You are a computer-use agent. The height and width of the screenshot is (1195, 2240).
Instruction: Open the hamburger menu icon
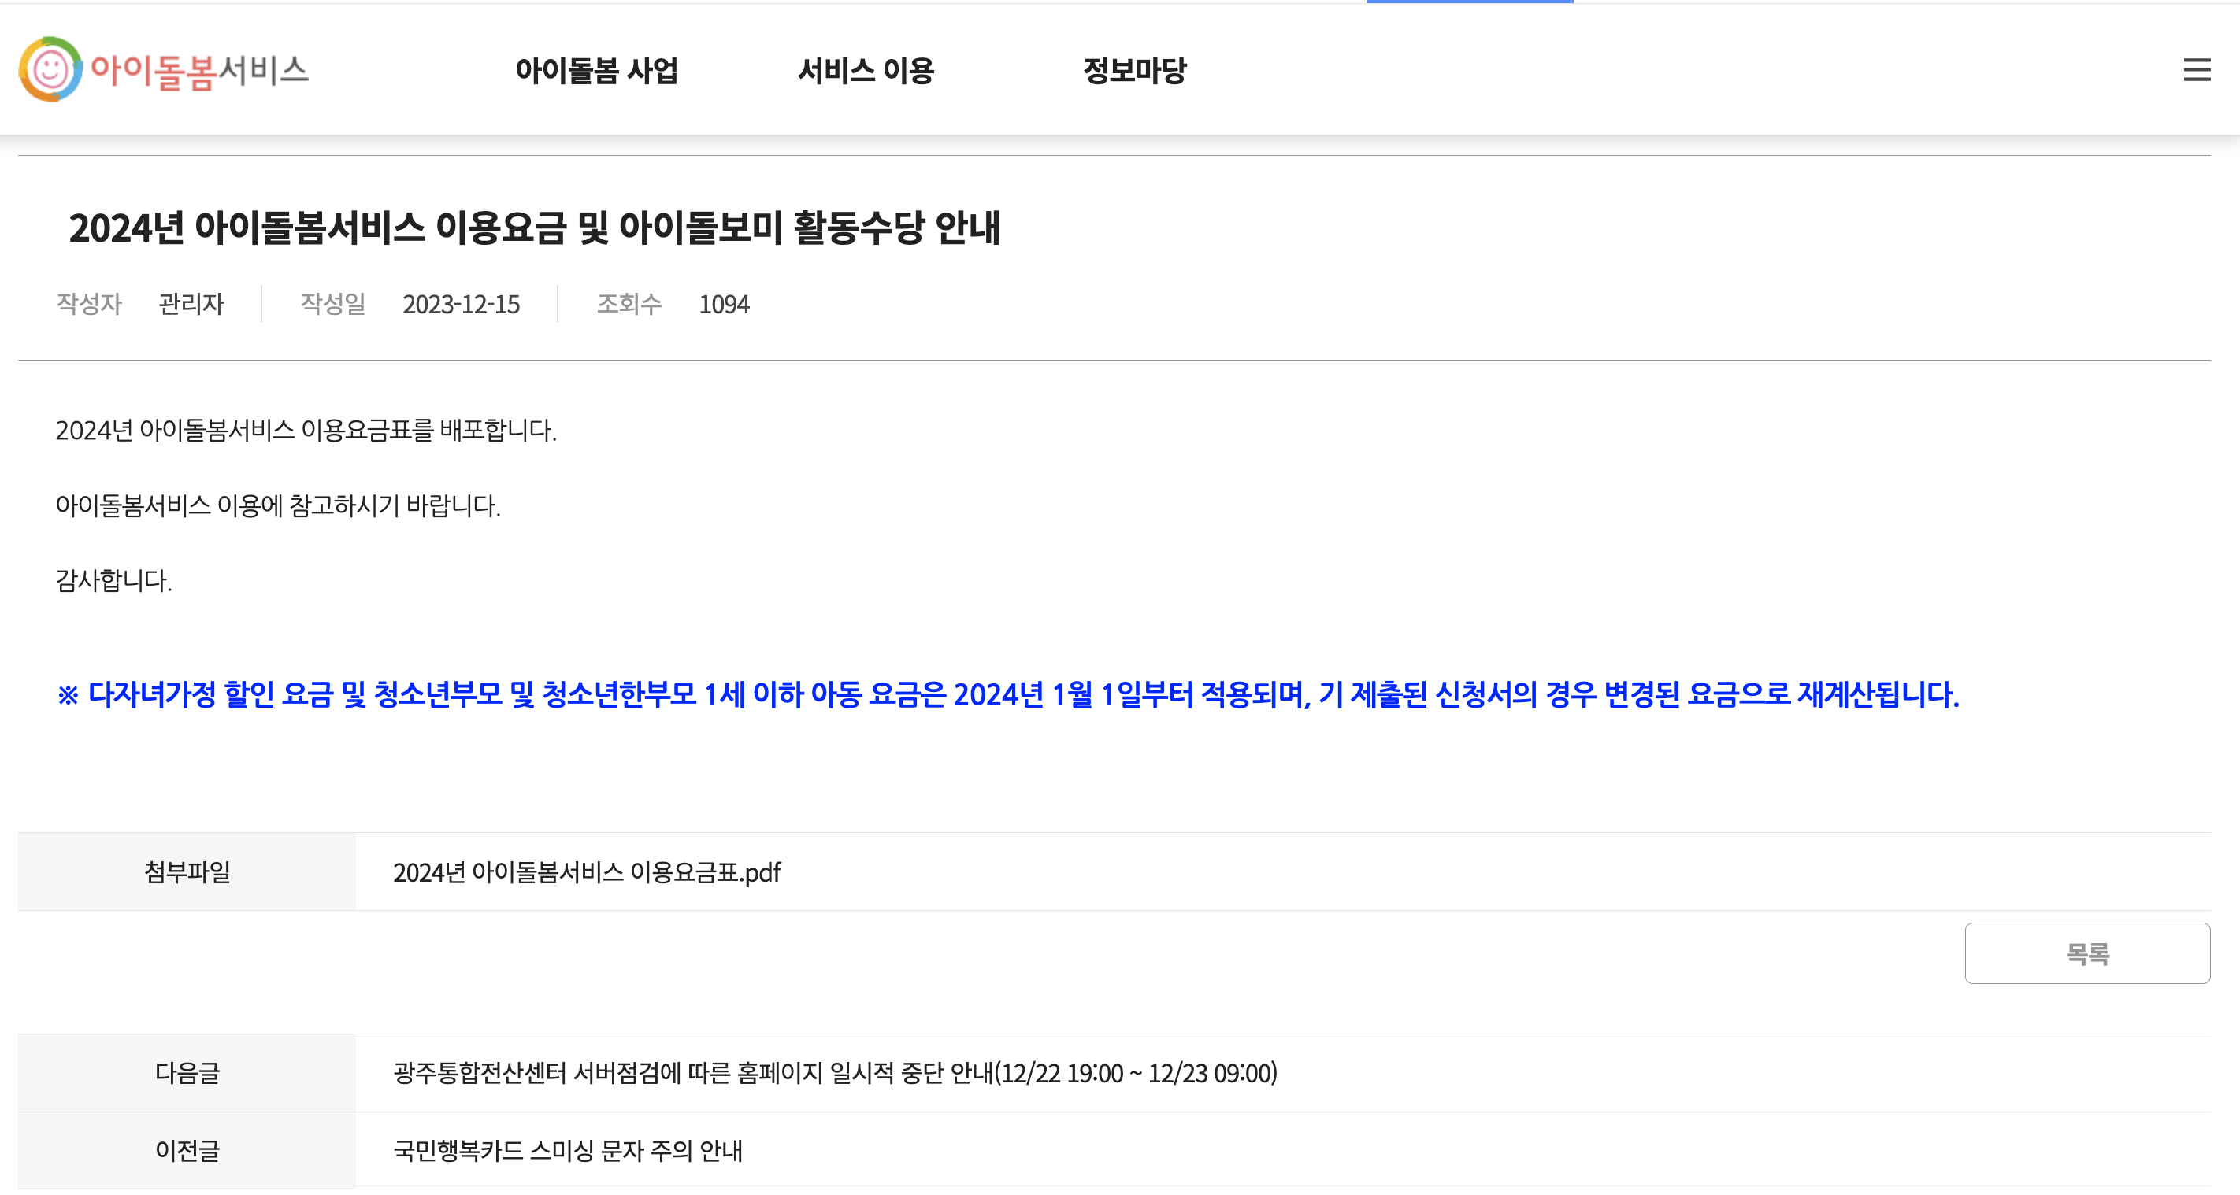click(2197, 70)
